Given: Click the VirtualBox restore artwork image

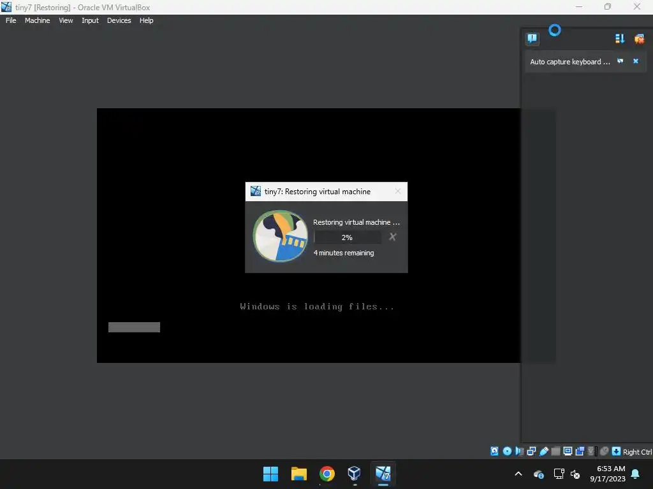Looking at the screenshot, I should pyautogui.click(x=281, y=236).
